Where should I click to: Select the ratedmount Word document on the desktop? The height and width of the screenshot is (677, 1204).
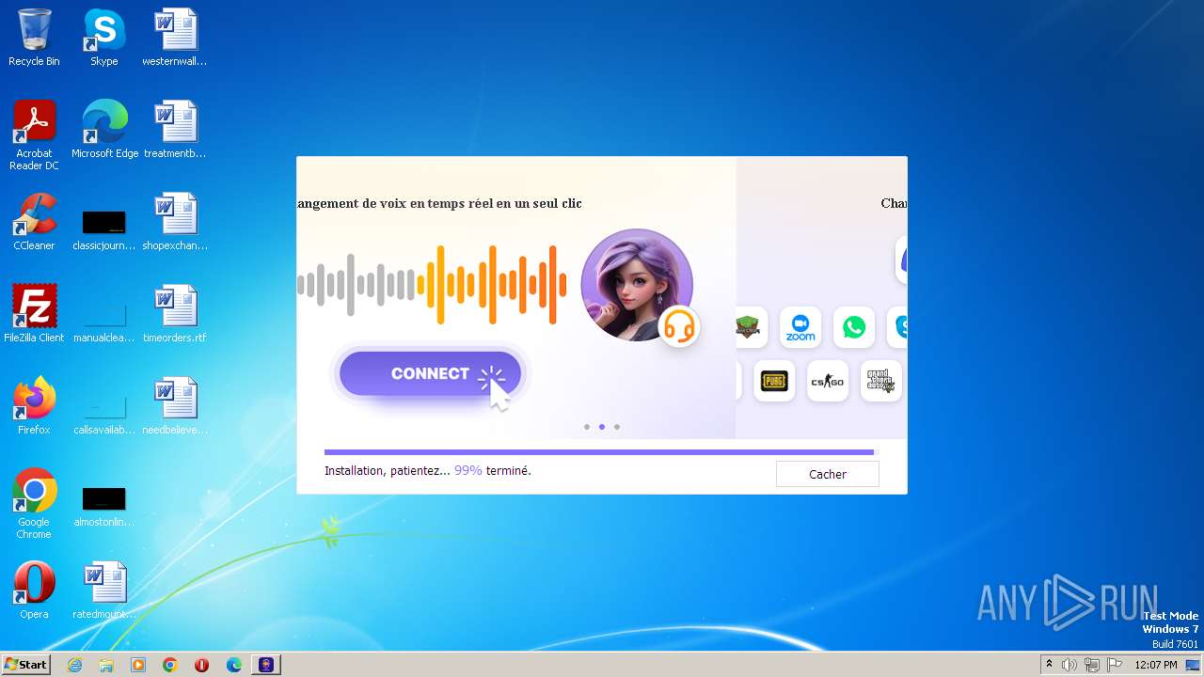tap(104, 590)
